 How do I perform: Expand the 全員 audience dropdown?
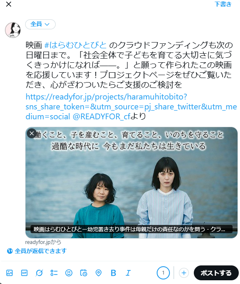coord(40,24)
